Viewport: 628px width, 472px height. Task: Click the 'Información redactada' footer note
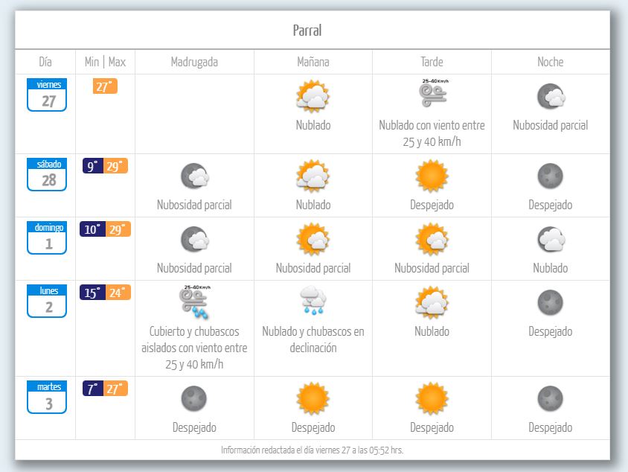tap(313, 450)
